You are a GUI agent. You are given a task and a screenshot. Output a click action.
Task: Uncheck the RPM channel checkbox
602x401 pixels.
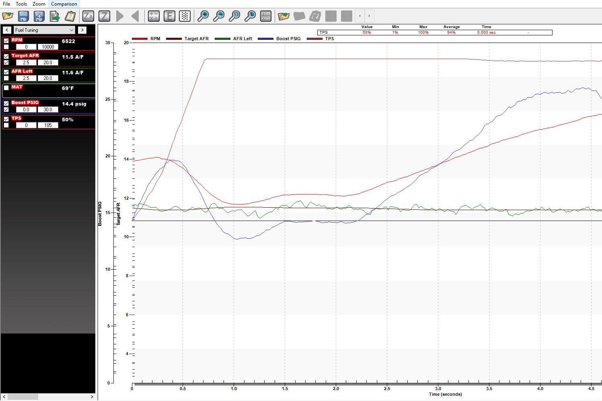[x=6, y=41]
